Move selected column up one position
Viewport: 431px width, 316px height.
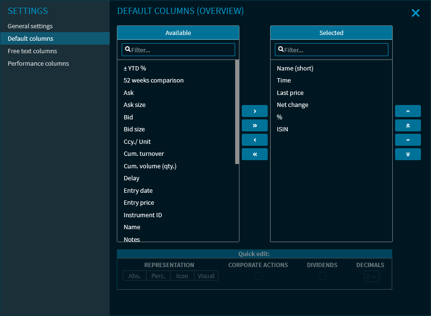408,111
